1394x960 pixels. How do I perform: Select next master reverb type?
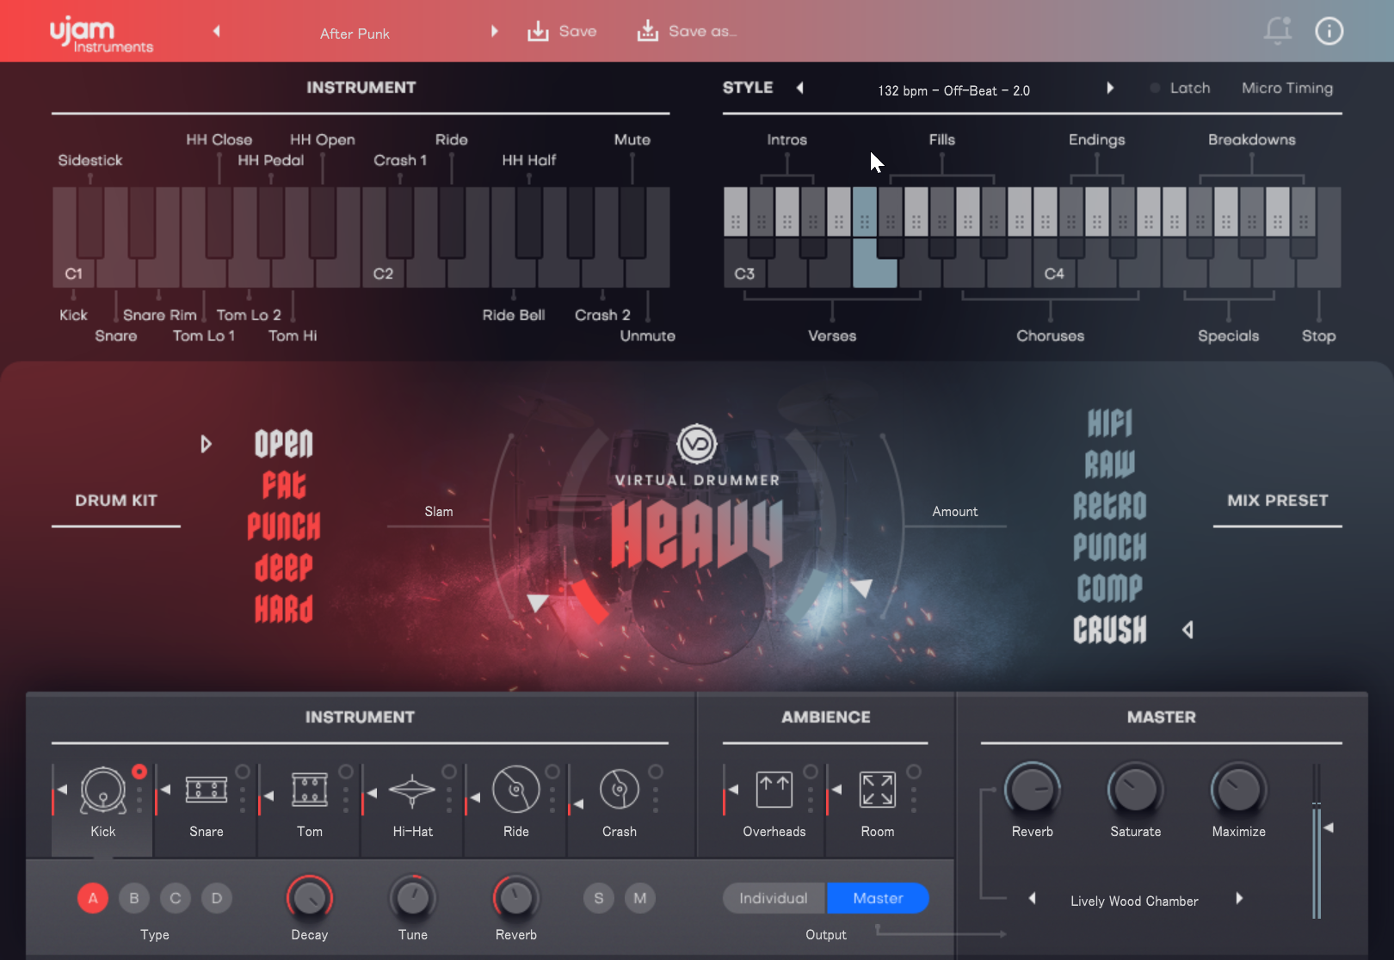tap(1239, 899)
